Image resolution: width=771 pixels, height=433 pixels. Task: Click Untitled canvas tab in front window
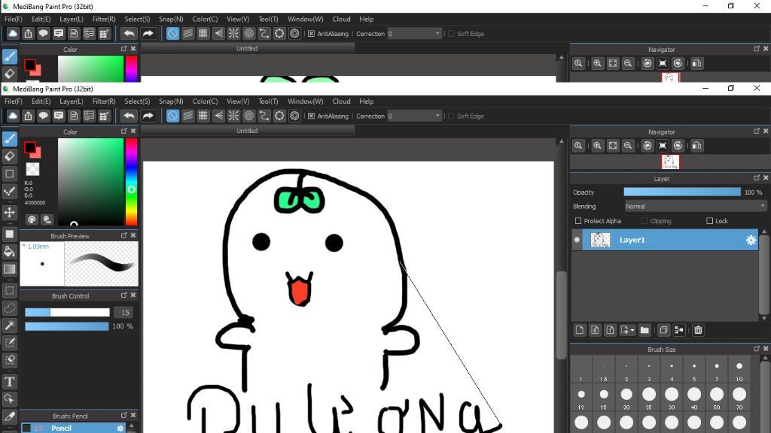[247, 131]
